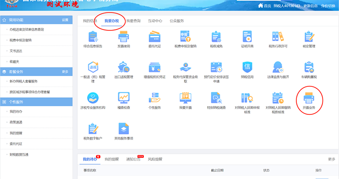This screenshot has height=179, width=339.
Task: Open the 综合信息报告 icon in the grid
Action: [x=93, y=37]
